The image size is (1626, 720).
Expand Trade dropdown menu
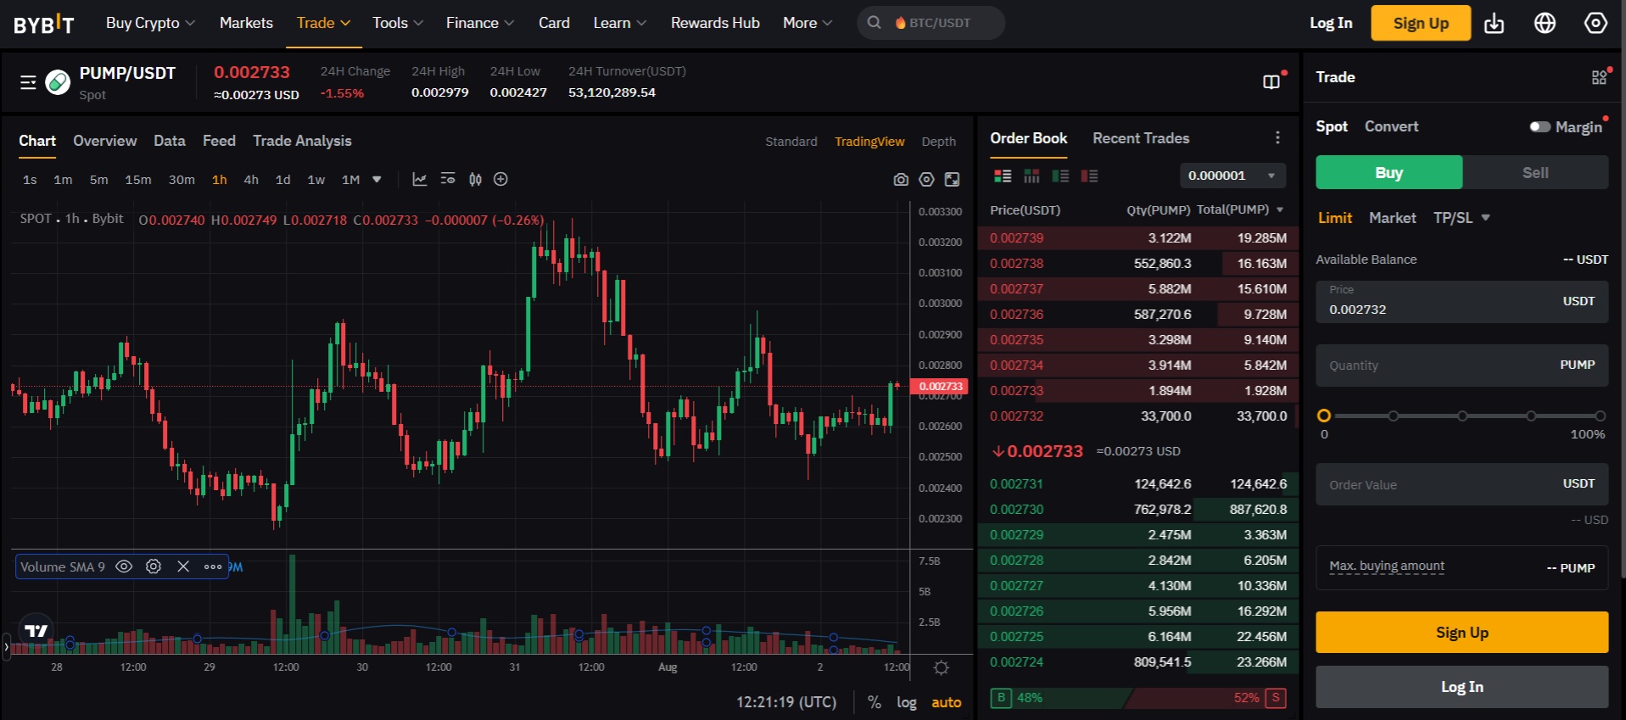(x=323, y=23)
